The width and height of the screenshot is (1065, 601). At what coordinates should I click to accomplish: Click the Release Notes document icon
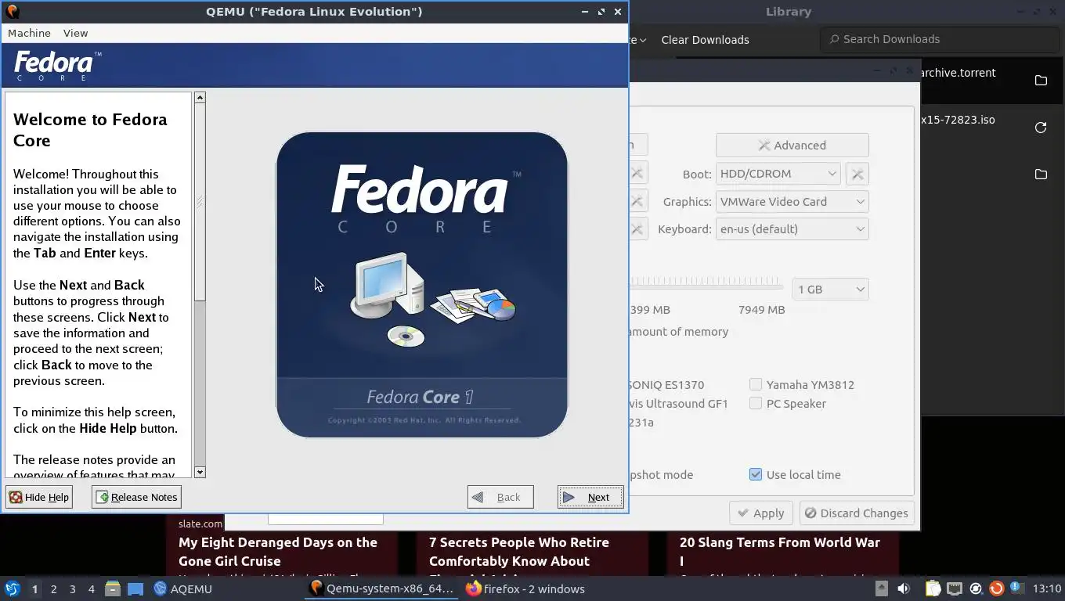103,497
